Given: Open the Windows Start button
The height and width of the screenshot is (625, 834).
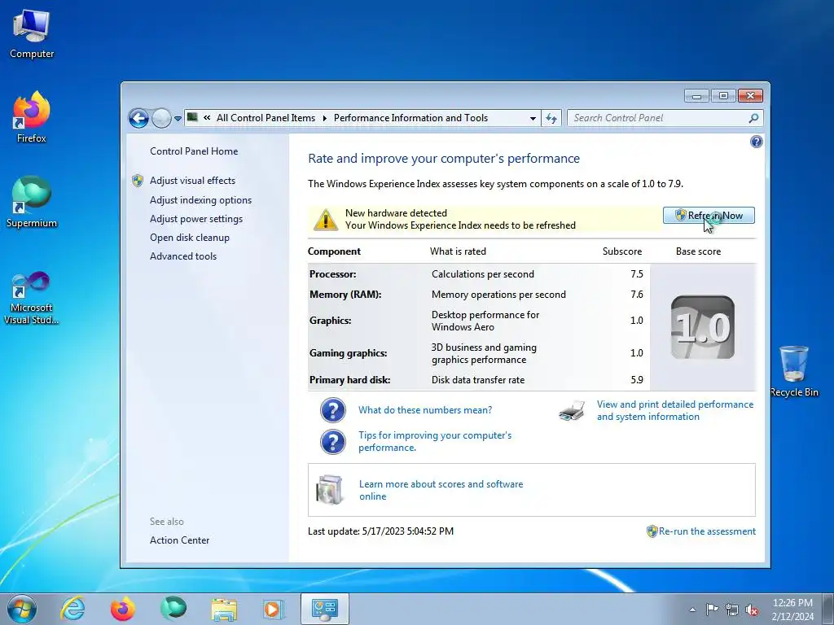Looking at the screenshot, I should click(22, 609).
